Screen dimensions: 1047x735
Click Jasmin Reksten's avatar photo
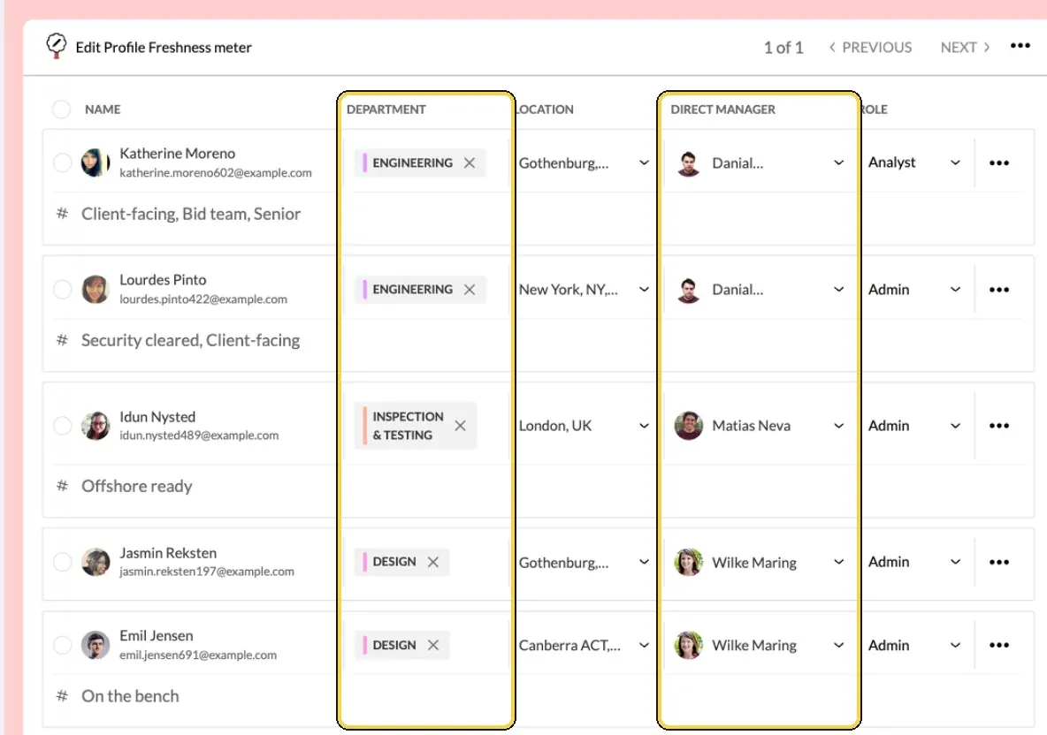point(96,562)
